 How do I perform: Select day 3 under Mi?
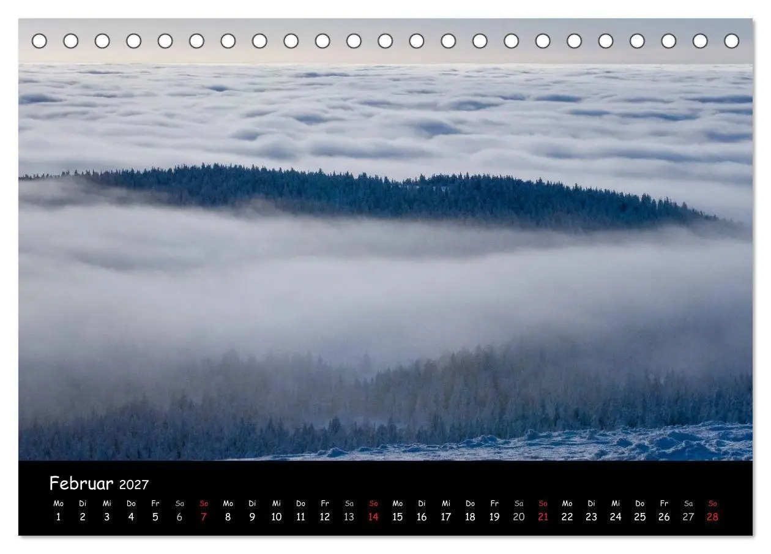point(106,517)
